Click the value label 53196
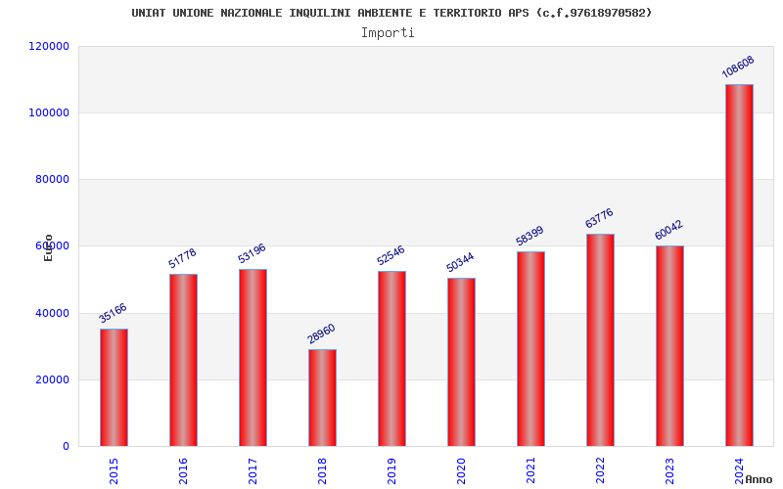 point(252,253)
